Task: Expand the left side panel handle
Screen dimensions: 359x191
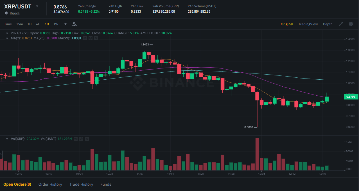Action: point(1,154)
